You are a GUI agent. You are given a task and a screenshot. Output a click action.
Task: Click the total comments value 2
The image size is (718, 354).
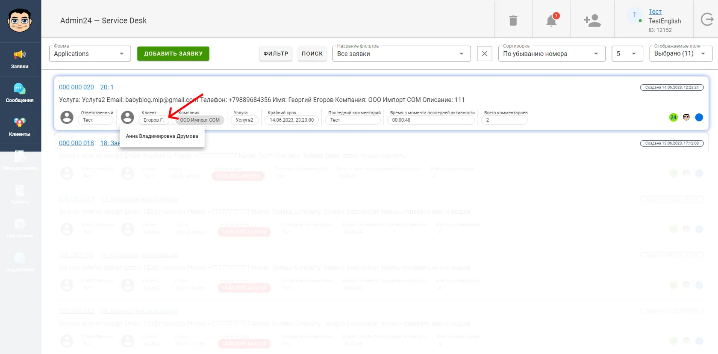point(504,120)
